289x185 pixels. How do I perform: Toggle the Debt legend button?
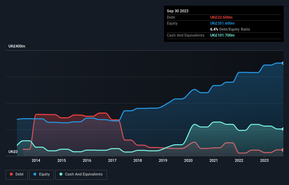pos(17,174)
